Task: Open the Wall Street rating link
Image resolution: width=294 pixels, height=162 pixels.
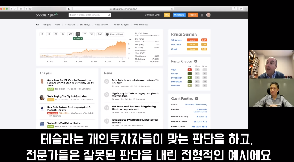Action: (176, 45)
